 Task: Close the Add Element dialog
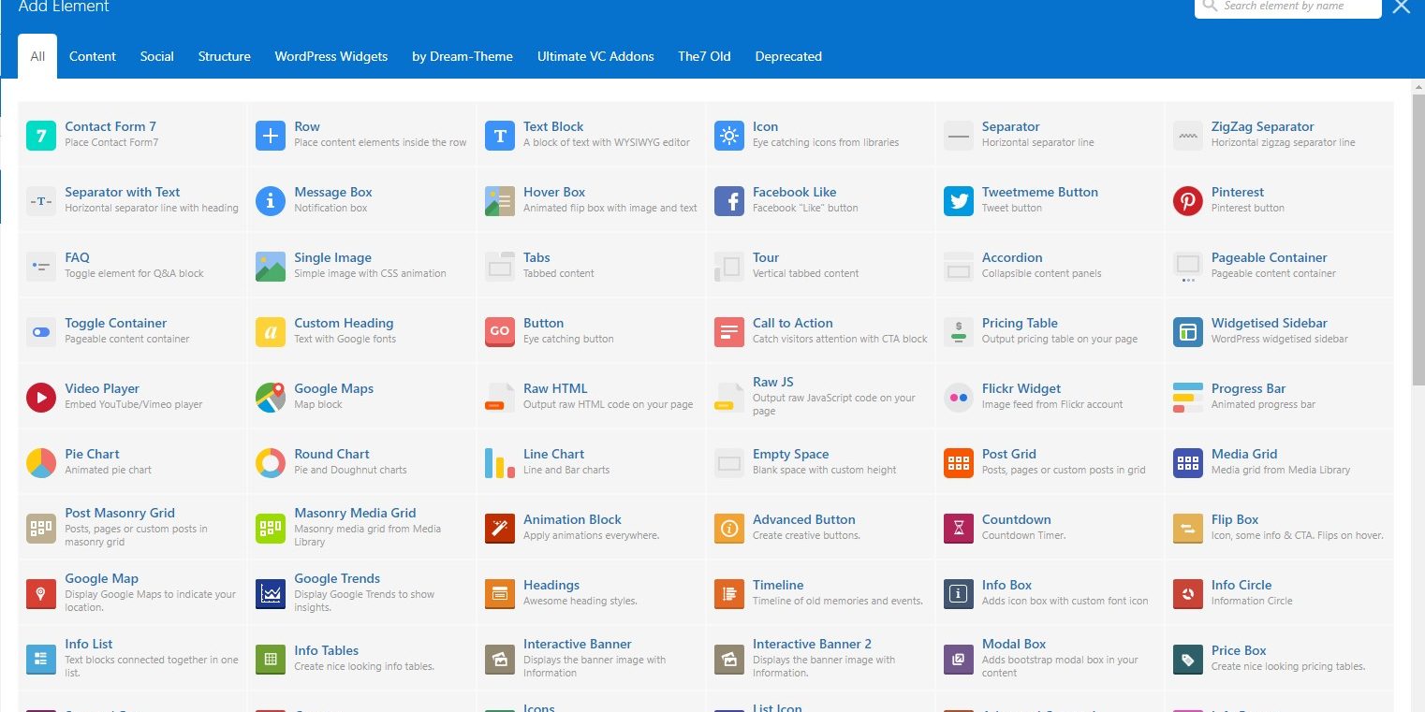1401,7
